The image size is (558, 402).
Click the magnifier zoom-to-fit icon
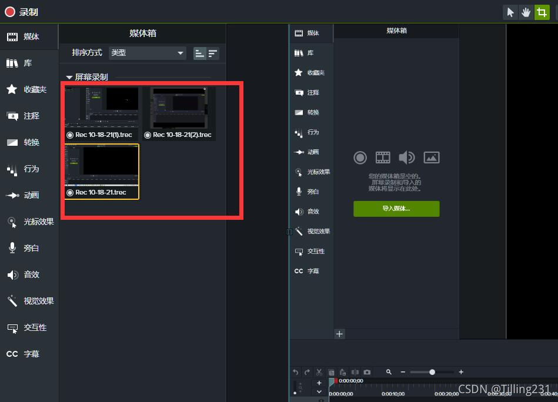389,372
